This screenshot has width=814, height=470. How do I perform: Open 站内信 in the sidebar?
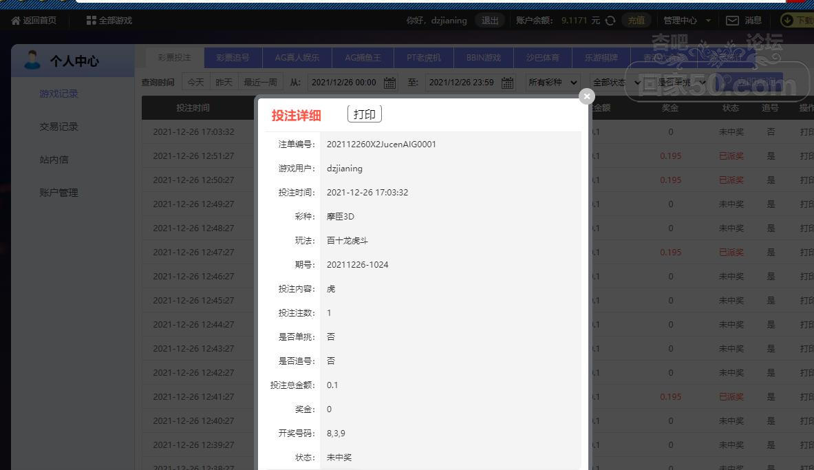coord(54,160)
